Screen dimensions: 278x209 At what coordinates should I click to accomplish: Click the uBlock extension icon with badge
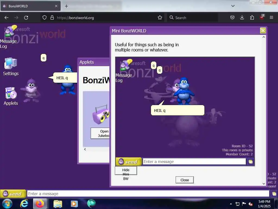pyautogui.click(x=262, y=17)
